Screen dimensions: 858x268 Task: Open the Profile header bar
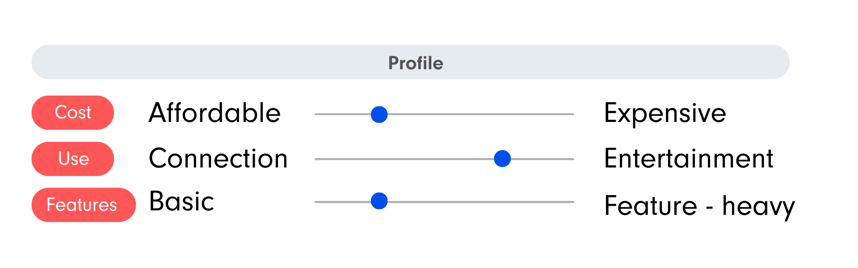(410, 62)
